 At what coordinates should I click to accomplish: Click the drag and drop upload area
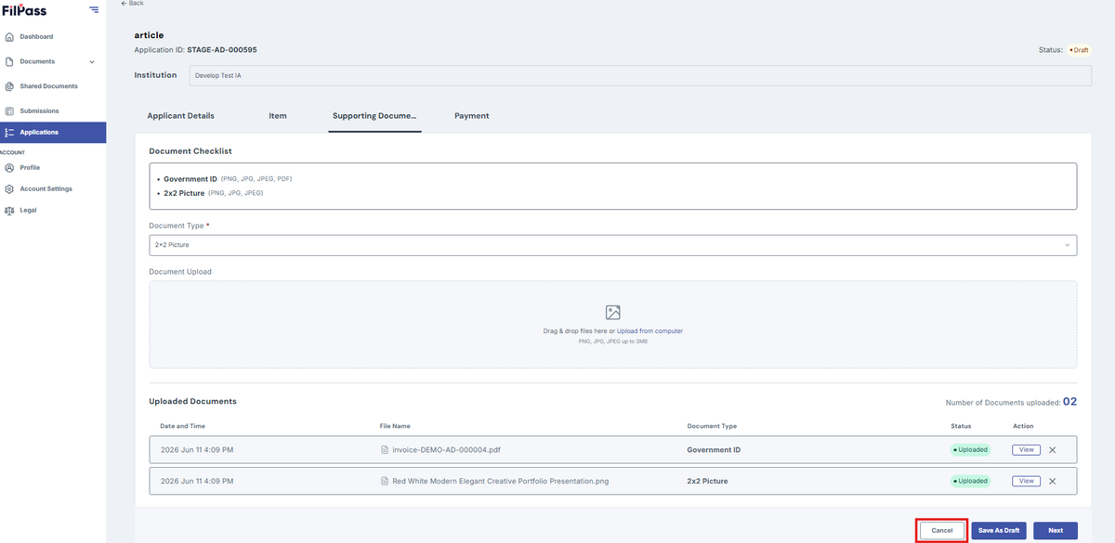point(612,325)
